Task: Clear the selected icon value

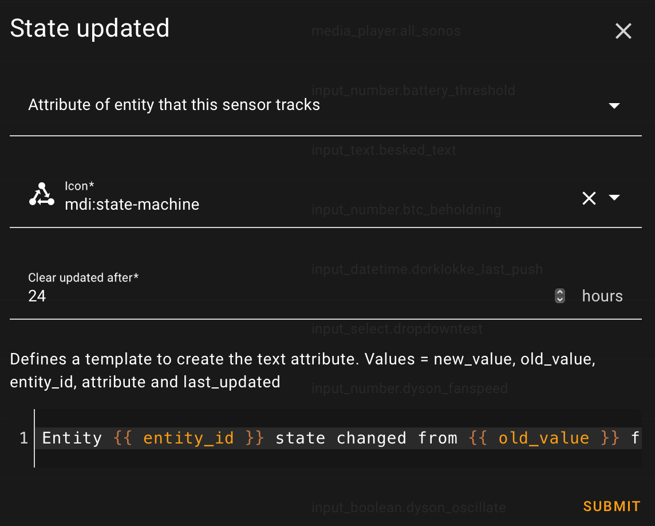Action: 589,198
